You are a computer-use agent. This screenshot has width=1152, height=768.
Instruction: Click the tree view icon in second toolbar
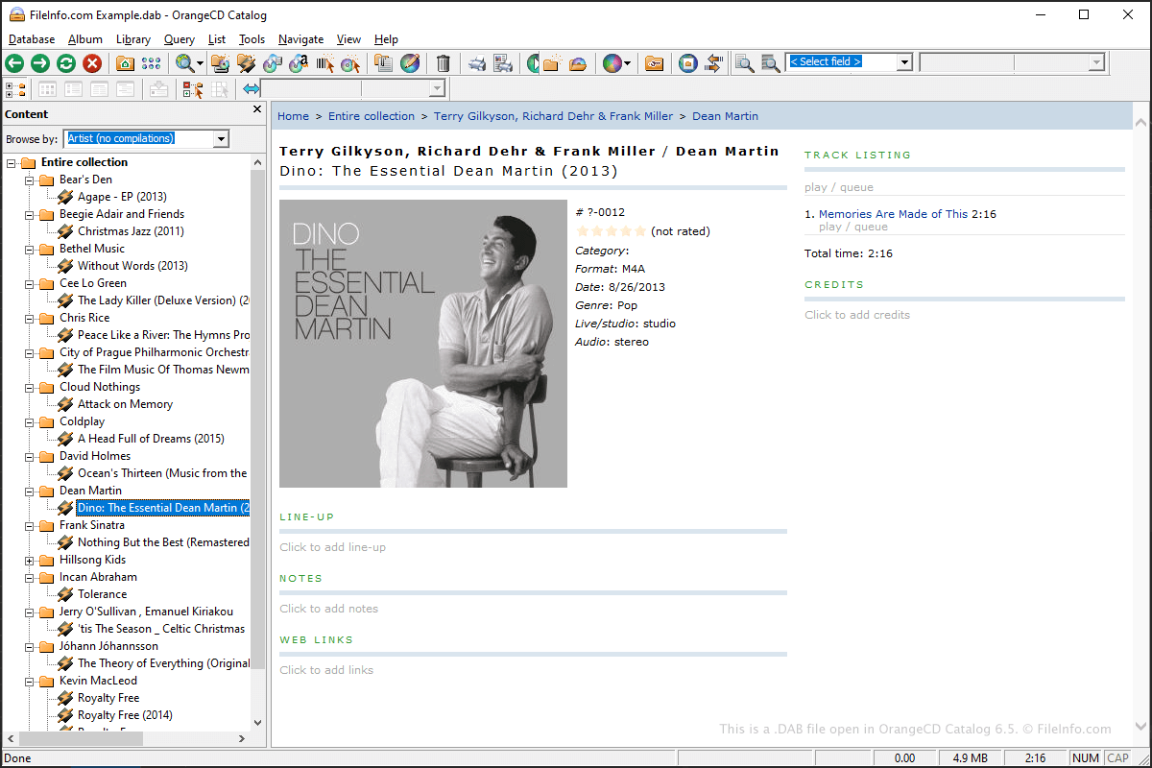[15, 89]
